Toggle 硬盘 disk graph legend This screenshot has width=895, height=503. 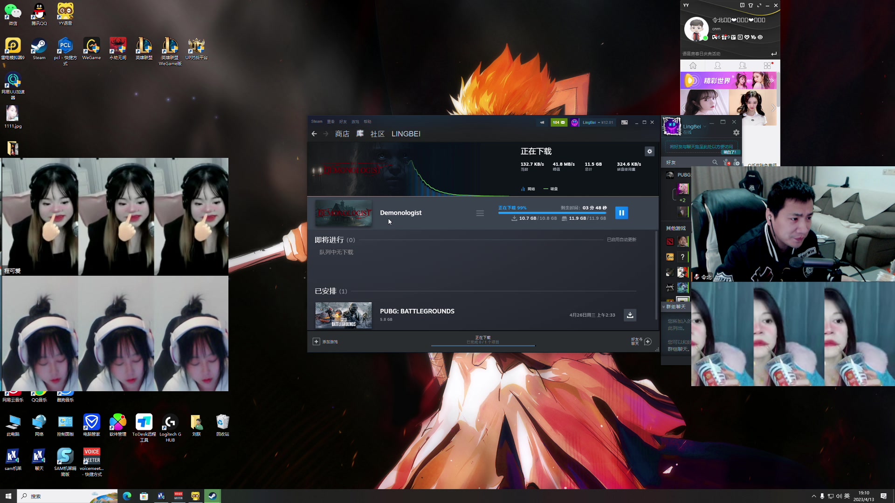(x=551, y=189)
